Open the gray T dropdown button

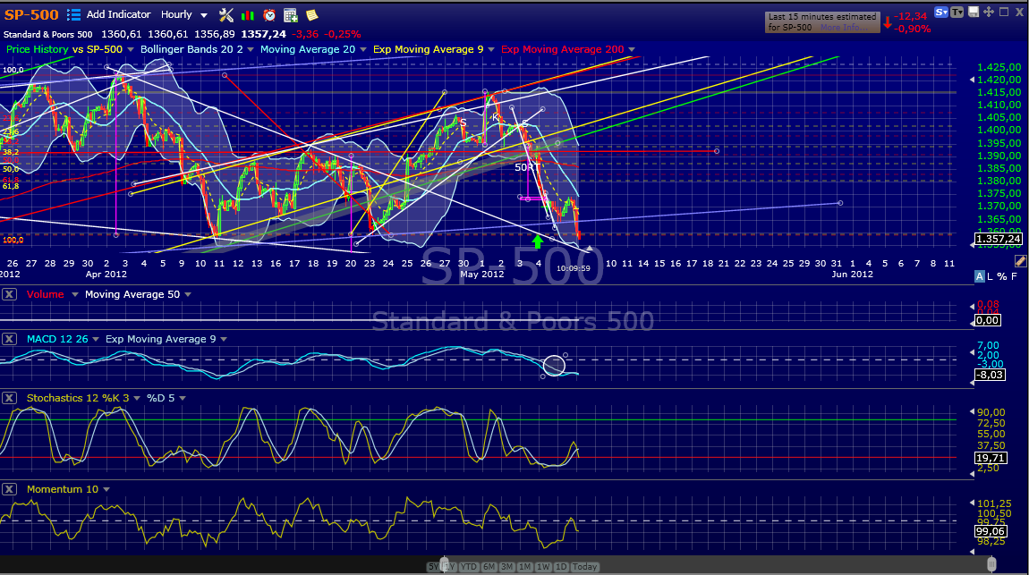point(957,12)
